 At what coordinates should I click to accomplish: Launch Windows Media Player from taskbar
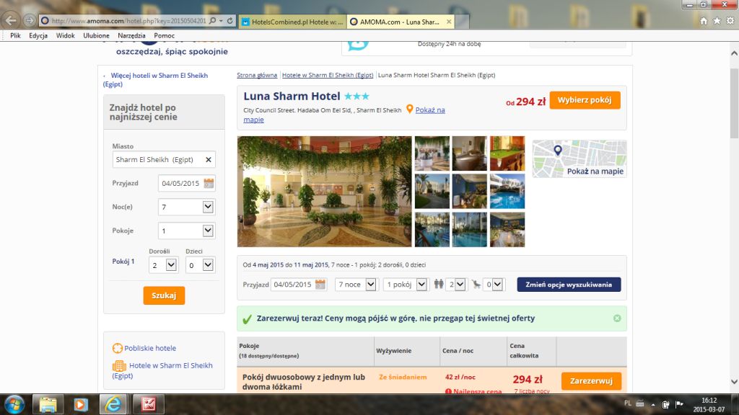[81, 404]
